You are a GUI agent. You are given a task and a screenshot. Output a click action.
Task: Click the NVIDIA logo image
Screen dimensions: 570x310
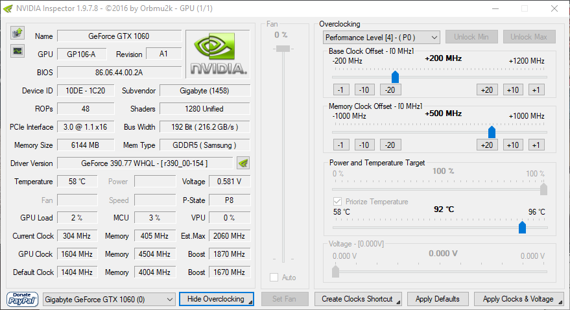click(218, 54)
